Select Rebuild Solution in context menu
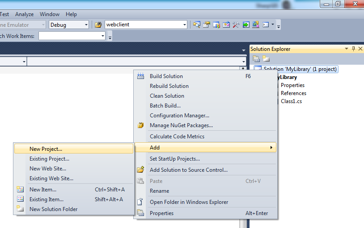This screenshot has height=228, width=364. click(x=205, y=86)
